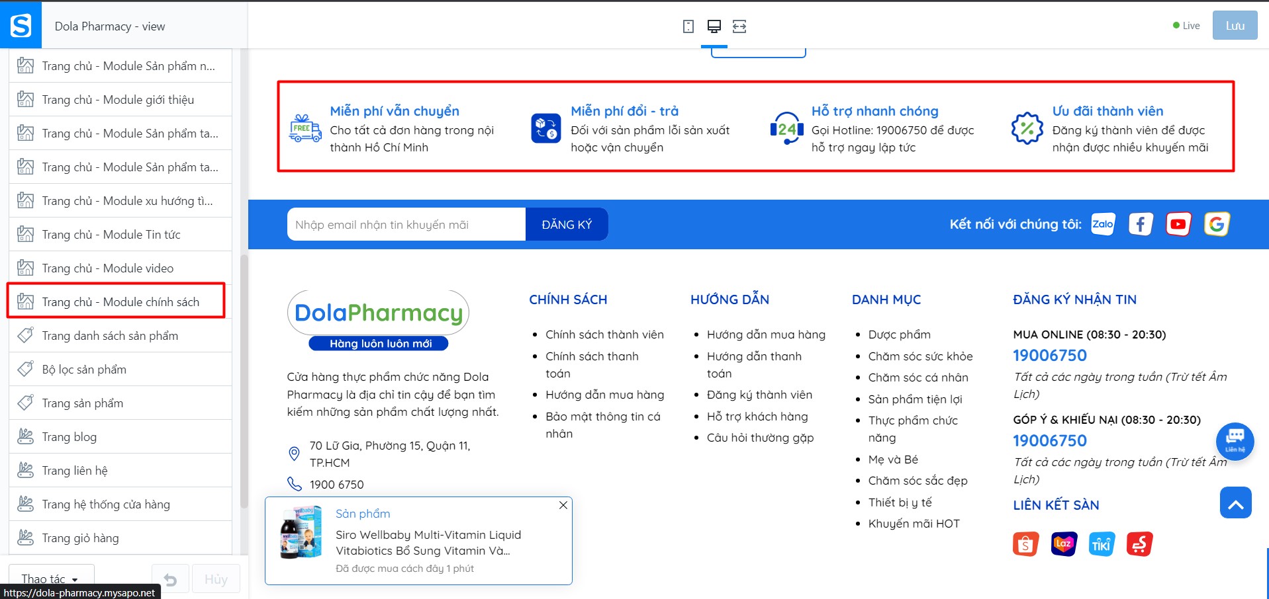Click the phone icon beside 1900 6750
1269x599 pixels.
[295, 484]
